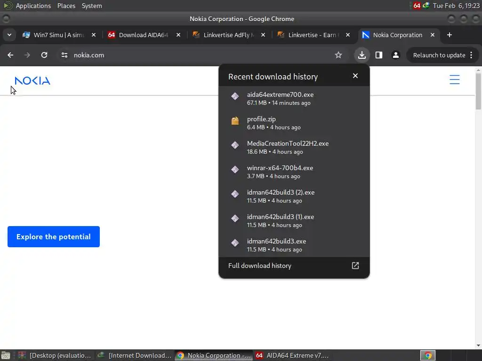Click the Nokia logo
The height and width of the screenshot is (361, 482).
32,80
